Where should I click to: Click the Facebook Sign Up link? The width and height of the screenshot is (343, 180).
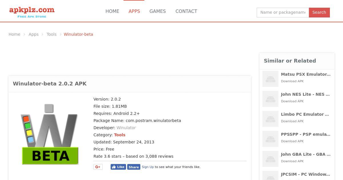[148, 167]
